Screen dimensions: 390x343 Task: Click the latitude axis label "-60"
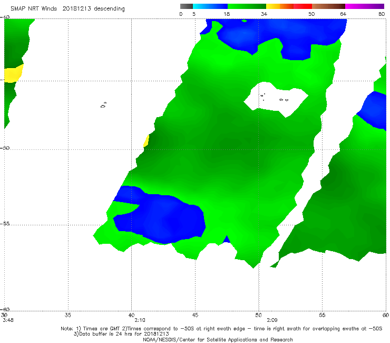pyautogui.click(x=5, y=309)
